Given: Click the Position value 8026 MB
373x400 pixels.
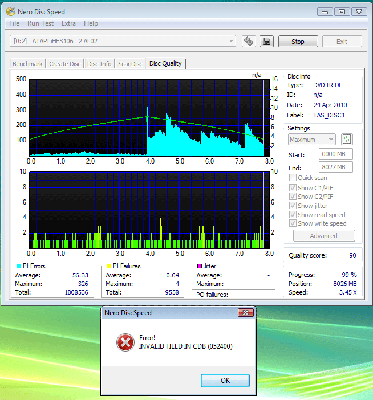Looking at the screenshot, I should (345, 284).
